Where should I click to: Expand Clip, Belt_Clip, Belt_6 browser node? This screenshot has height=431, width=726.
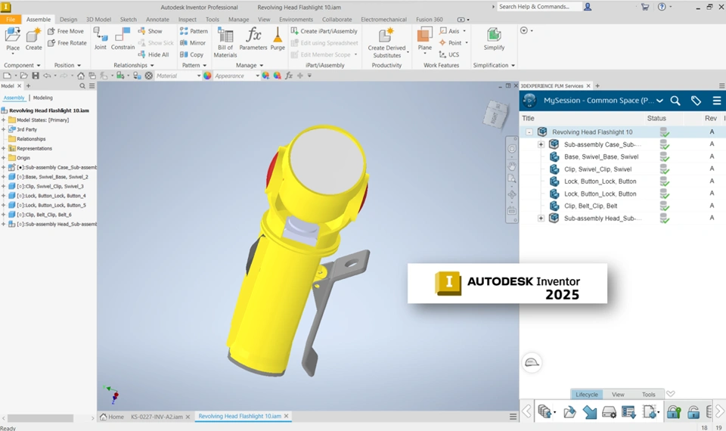4,215
